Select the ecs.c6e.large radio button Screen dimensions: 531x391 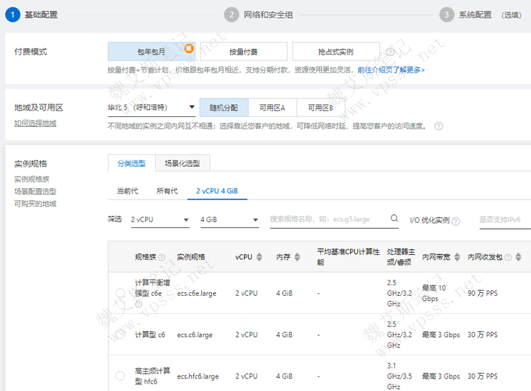click(x=120, y=293)
